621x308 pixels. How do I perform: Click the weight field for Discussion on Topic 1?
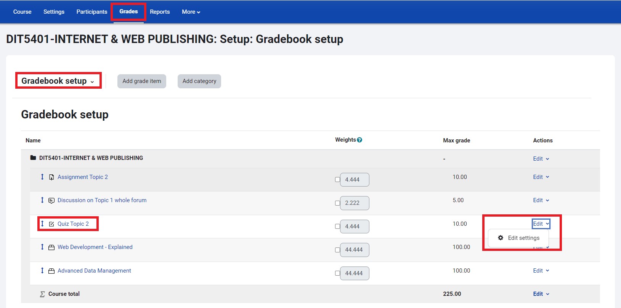pyautogui.click(x=355, y=203)
